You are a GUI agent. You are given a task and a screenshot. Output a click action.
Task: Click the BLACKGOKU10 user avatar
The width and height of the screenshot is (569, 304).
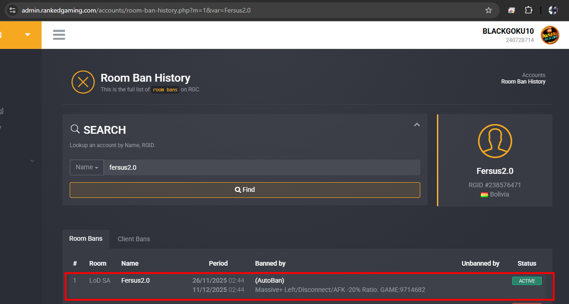click(x=550, y=35)
